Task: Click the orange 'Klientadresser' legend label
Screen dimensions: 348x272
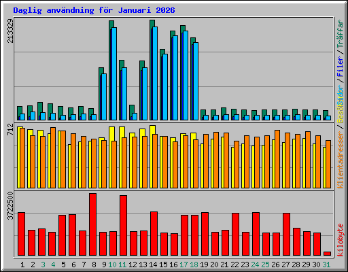Action: 341,160
